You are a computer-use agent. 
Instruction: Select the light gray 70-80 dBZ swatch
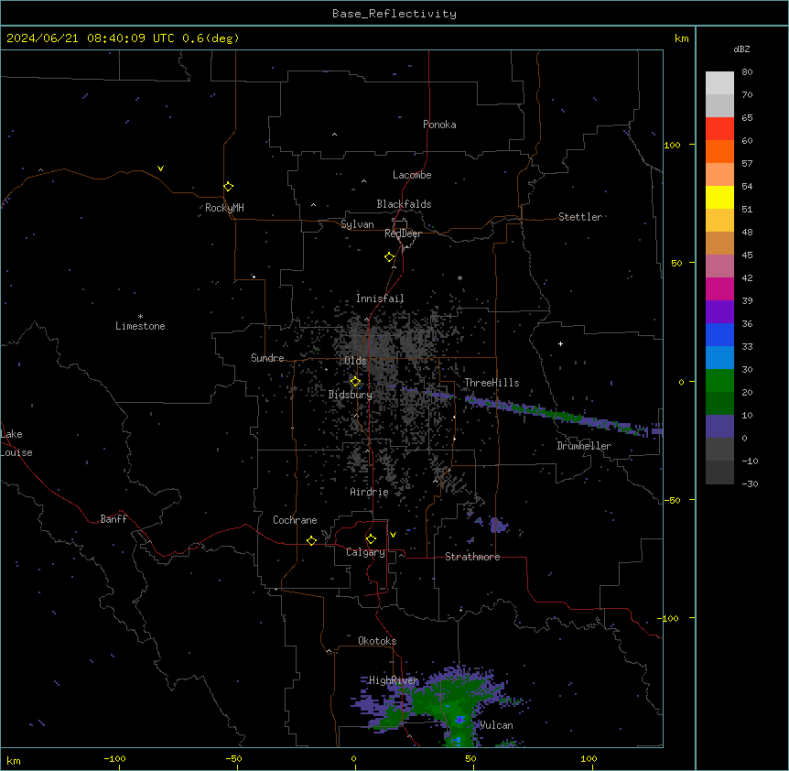point(719,82)
